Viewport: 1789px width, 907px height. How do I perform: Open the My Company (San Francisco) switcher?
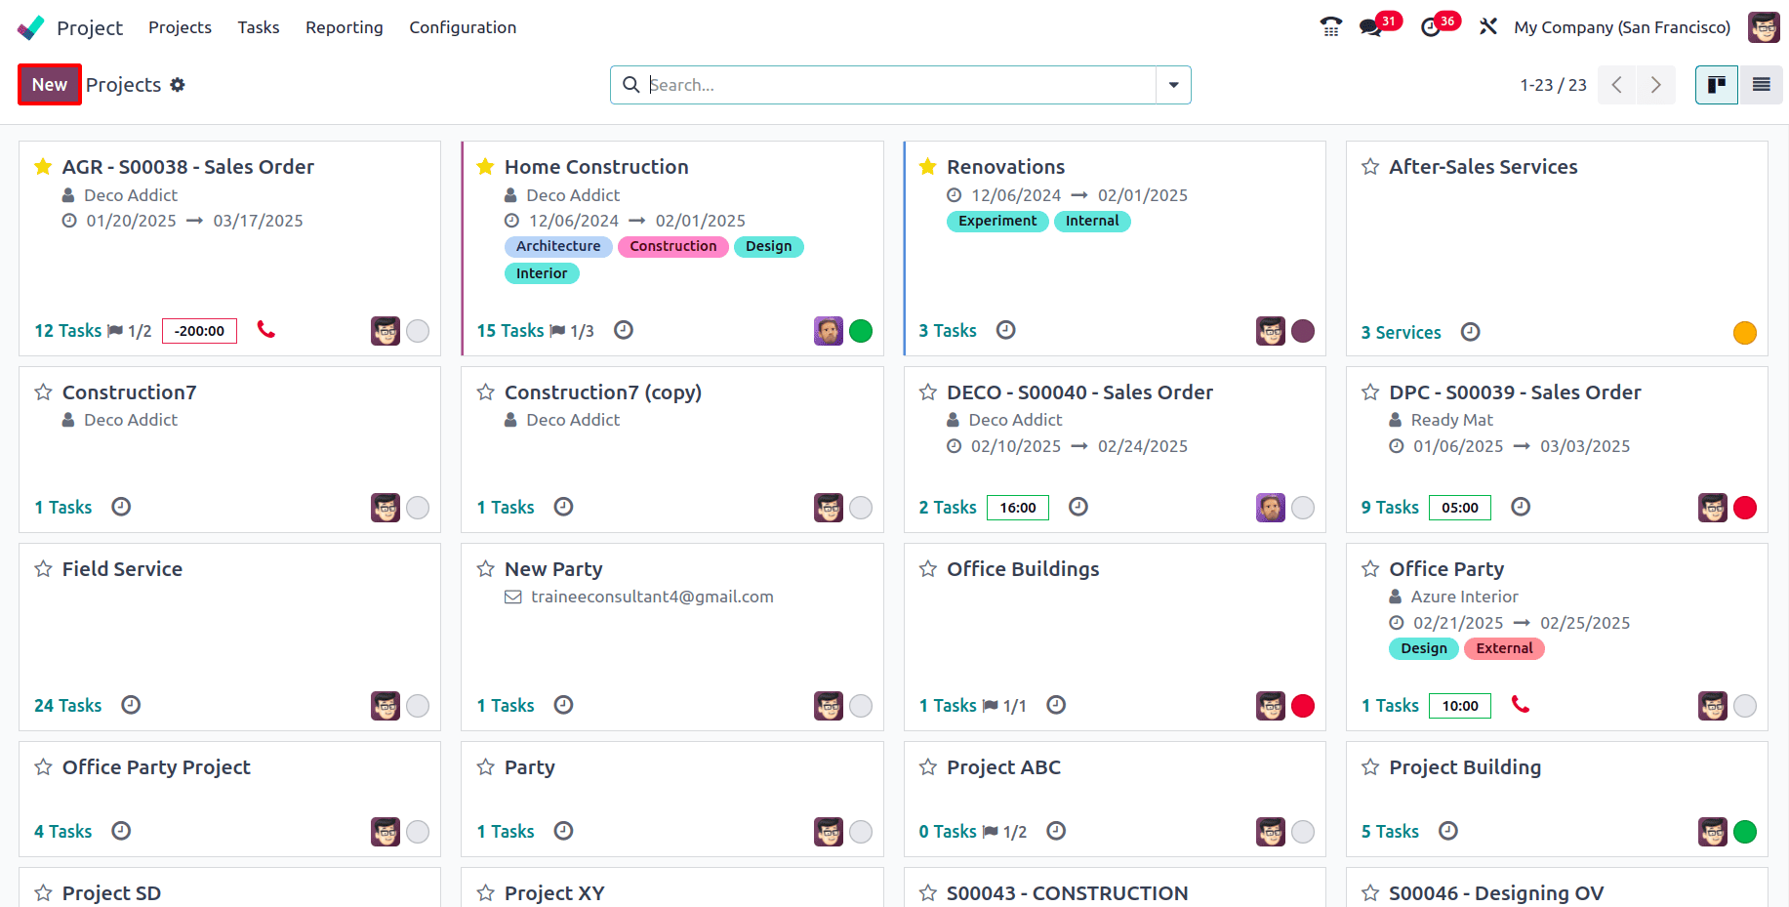tap(1621, 27)
